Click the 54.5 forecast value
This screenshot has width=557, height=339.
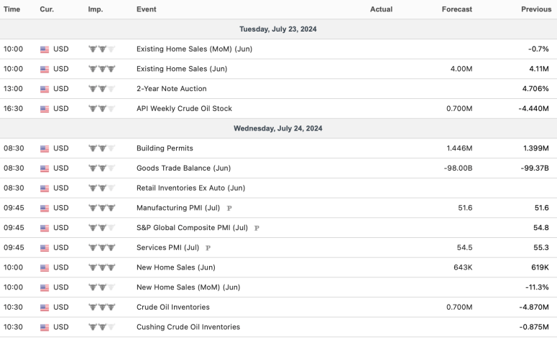(464, 247)
